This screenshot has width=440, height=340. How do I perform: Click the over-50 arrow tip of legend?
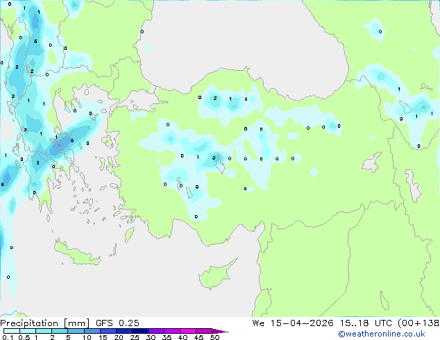click(x=220, y=331)
